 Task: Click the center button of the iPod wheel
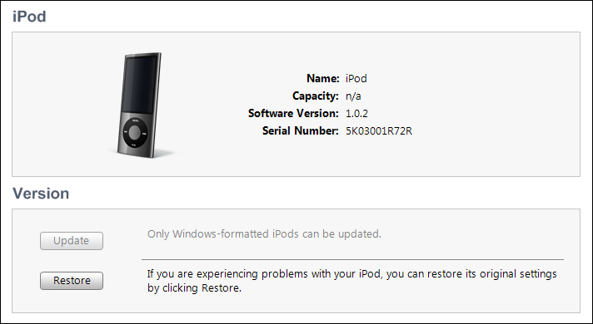pos(135,132)
